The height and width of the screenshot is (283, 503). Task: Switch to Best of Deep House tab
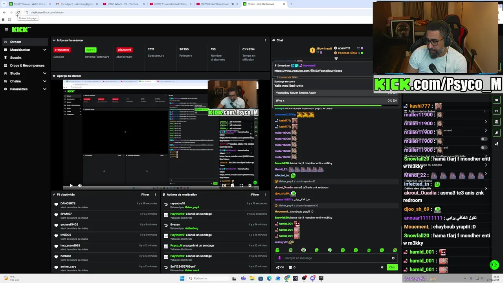click(217, 4)
